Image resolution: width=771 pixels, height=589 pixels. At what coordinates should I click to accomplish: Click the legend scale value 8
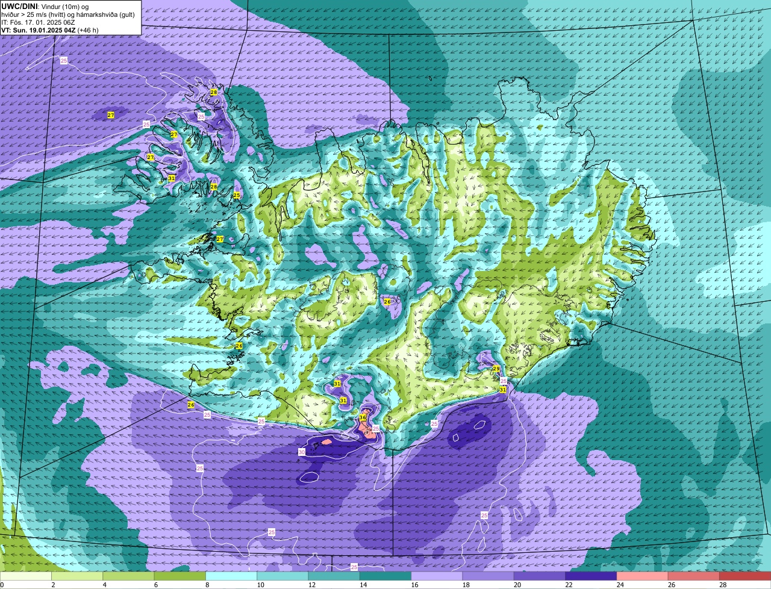(x=207, y=585)
